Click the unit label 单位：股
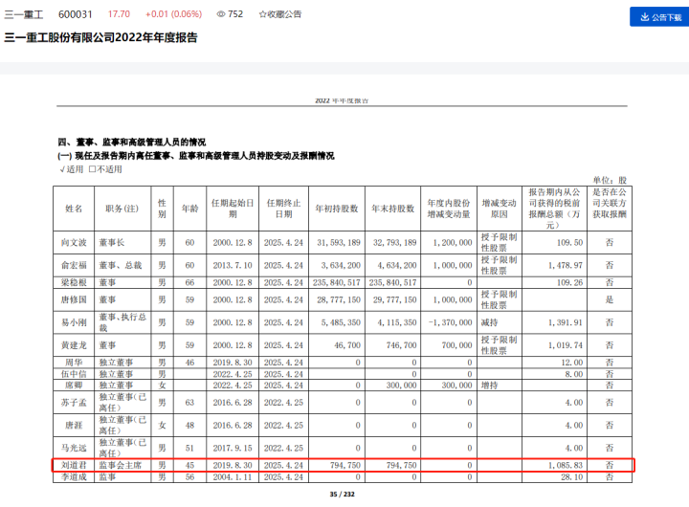Image resolution: width=689 pixels, height=507 pixels. pos(610,180)
